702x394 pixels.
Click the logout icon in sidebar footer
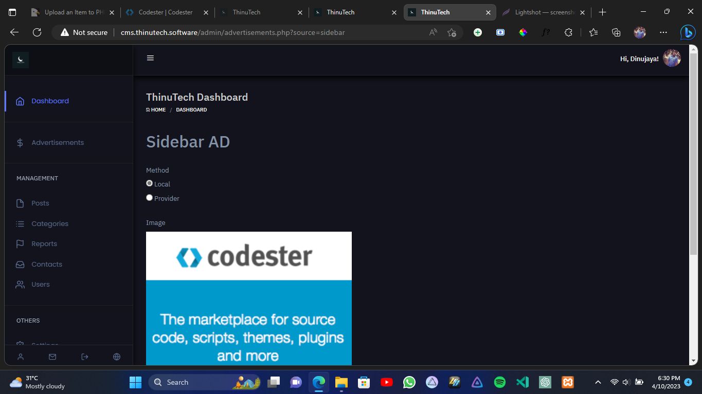coord(85,357)
